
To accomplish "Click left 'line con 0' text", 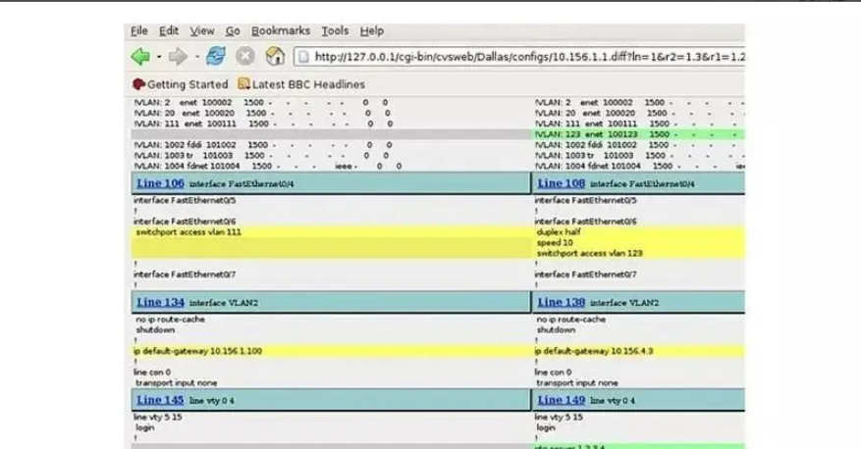I will click(152, 373).
